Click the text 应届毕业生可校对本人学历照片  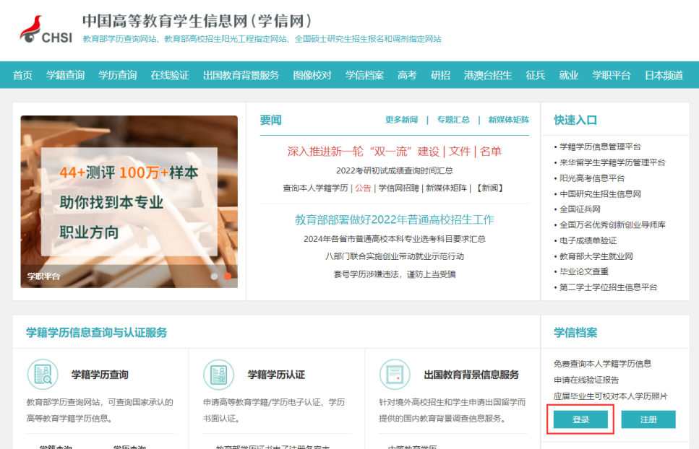(x=610, y=396)
